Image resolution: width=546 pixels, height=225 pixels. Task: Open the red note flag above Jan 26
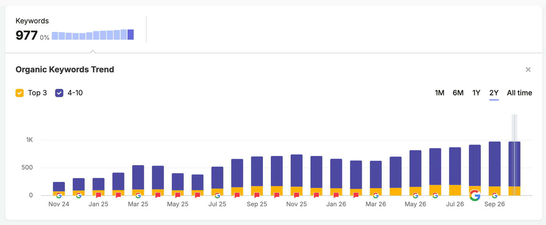(336, 195)
